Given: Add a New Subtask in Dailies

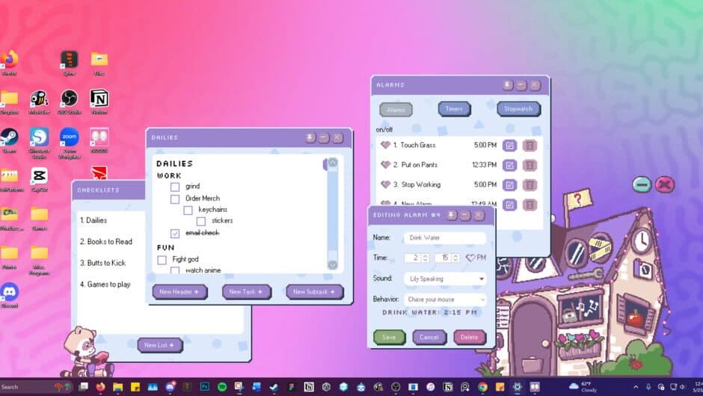Looking at the screenshot, I should click(x=314, y=292).
